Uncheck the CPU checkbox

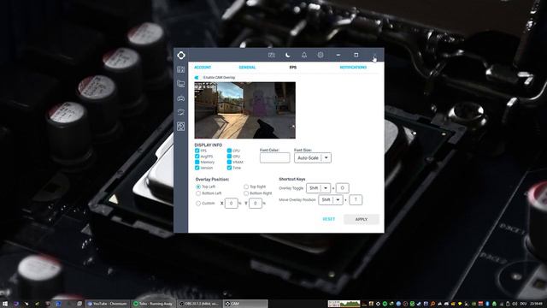[x=229, y=151]
